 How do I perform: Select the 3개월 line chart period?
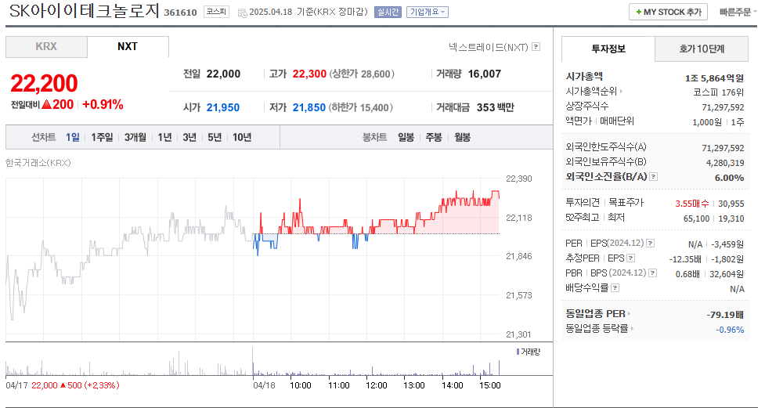[135, 138]
